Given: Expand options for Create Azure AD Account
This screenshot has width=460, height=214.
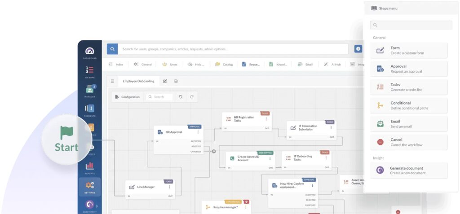Looking at the screenshot, I should (x=270, y=158).
